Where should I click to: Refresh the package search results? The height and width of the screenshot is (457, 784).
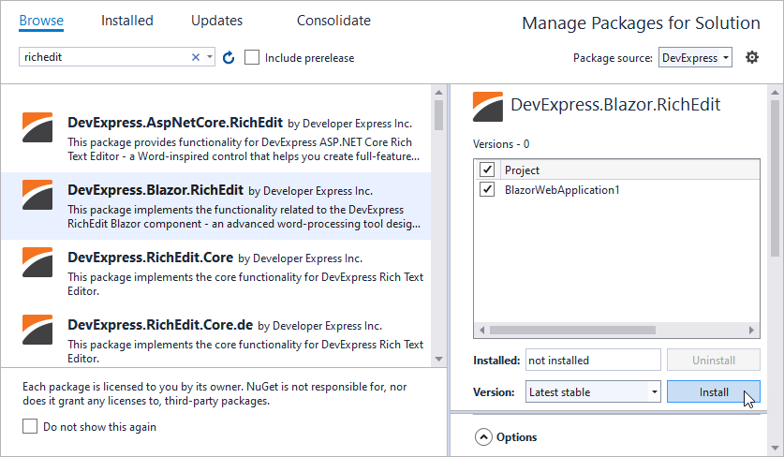pos(229,57)
